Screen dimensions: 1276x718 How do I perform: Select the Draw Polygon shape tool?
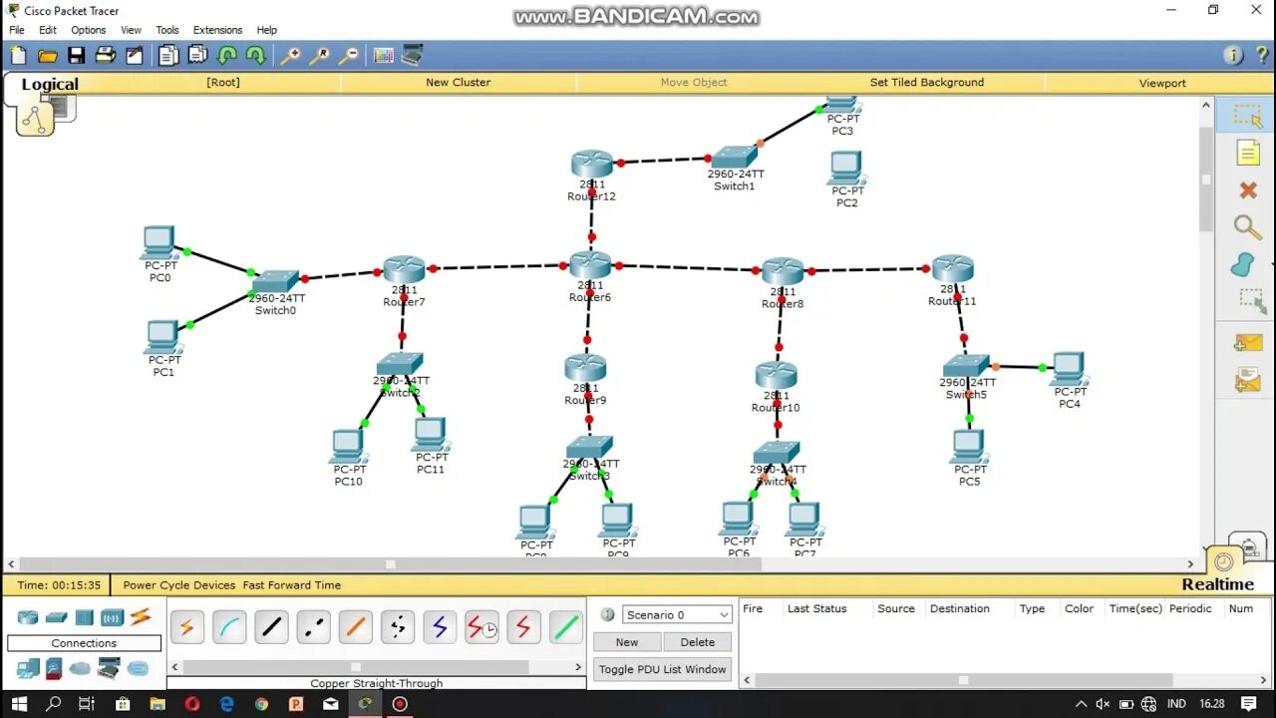(1243, 264)
